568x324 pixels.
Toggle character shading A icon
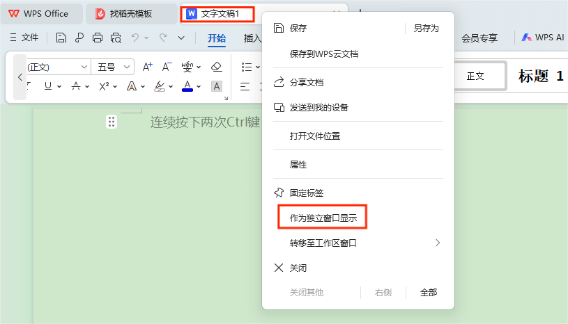pyautogui.click(x=217, y=86)
